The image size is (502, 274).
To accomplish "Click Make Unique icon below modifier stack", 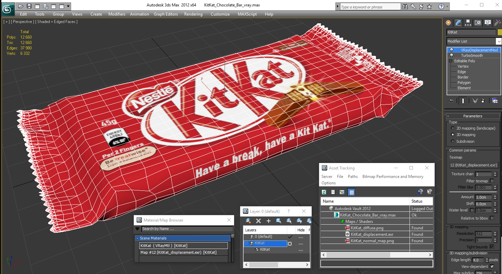I will pos(475,101).
